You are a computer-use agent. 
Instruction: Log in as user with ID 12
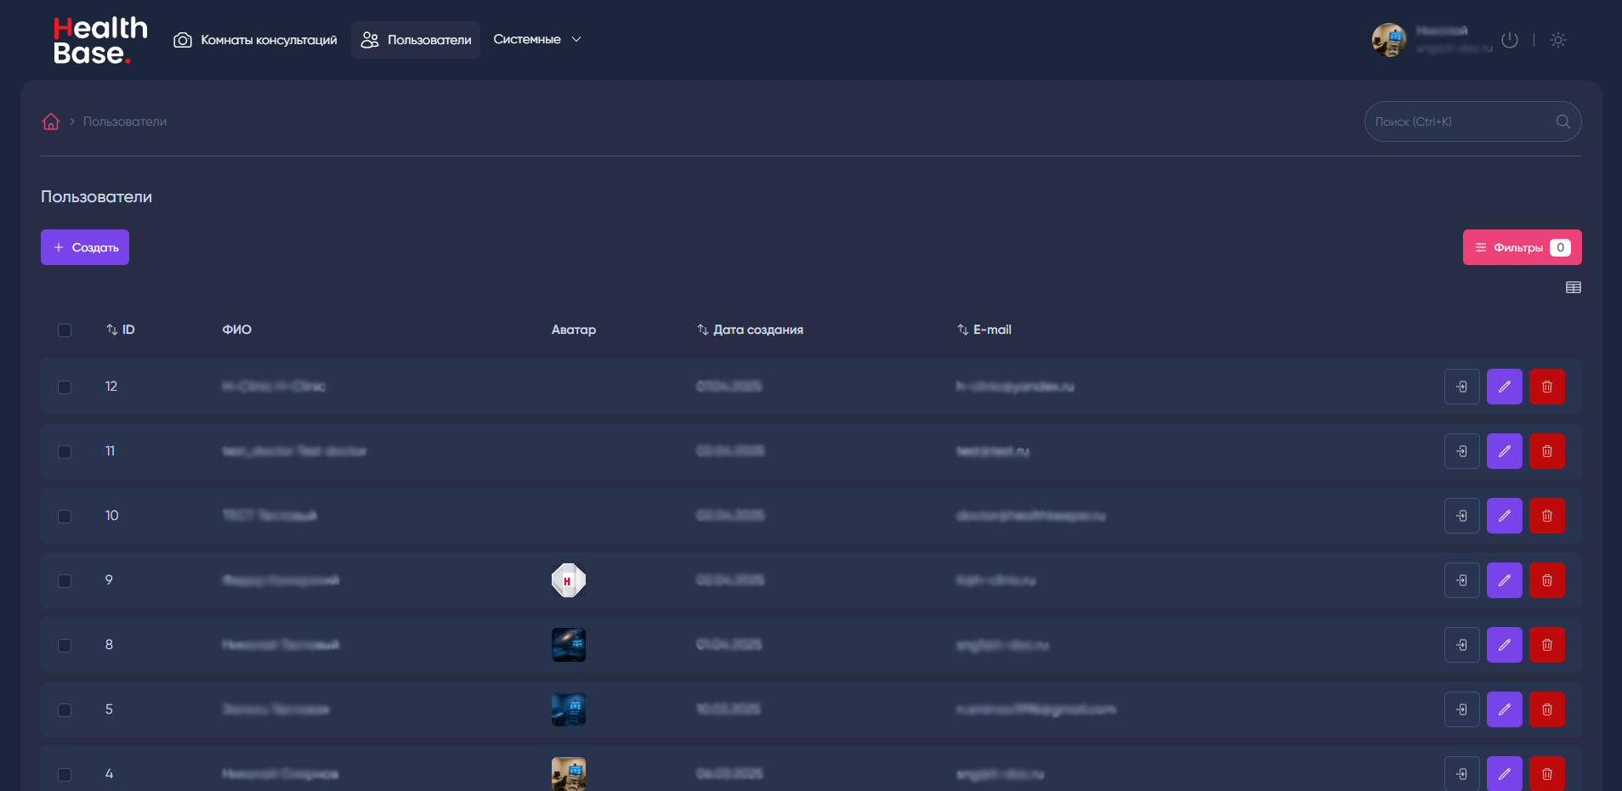[x=1462, y=387]
